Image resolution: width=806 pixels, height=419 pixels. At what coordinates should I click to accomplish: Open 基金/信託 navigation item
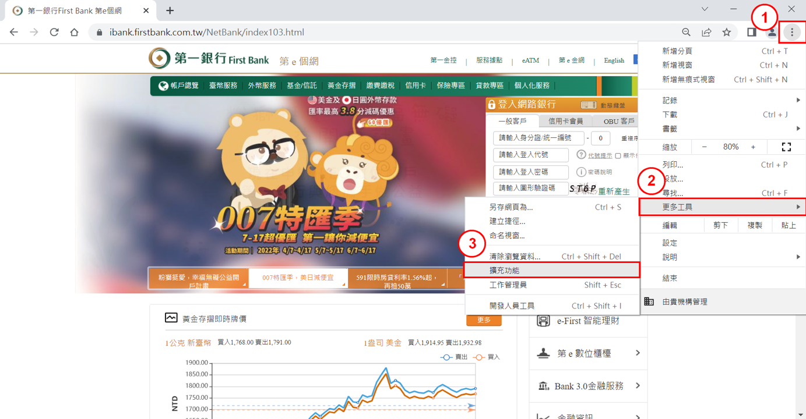301,86
